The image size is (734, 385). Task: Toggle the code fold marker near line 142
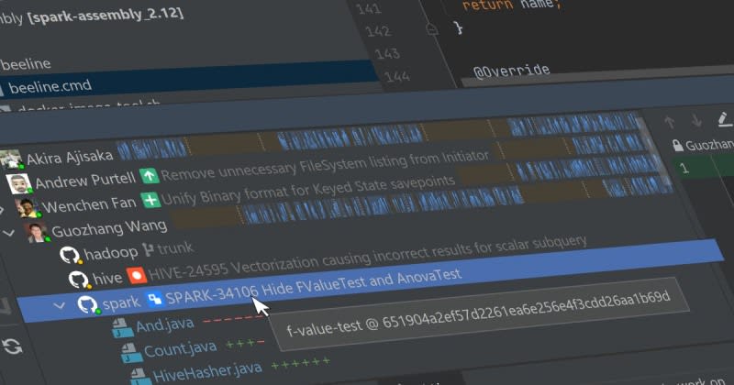point(431,29)
